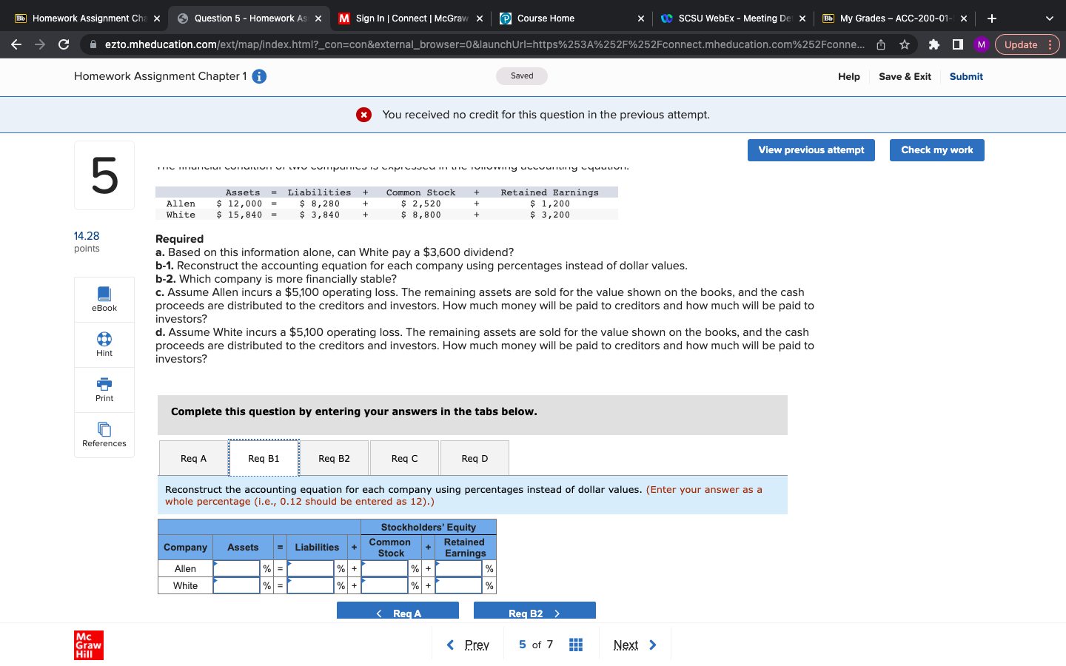Viewport: 1066px width, 666px height.
Task: Open the Help link
Action: [849, 76]
